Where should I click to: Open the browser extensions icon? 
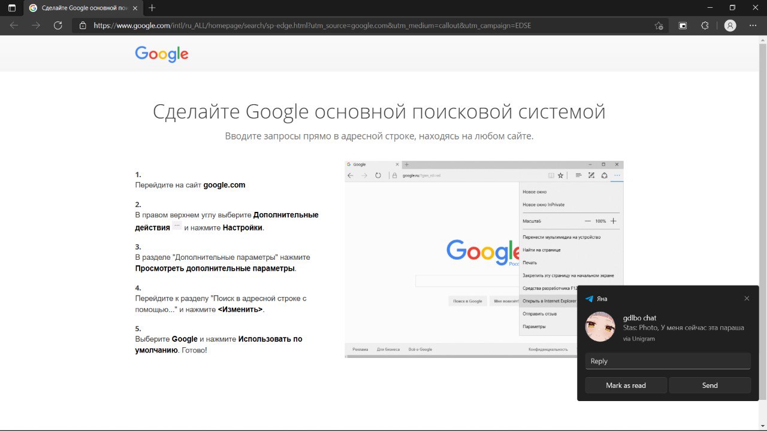click(705, 26)
